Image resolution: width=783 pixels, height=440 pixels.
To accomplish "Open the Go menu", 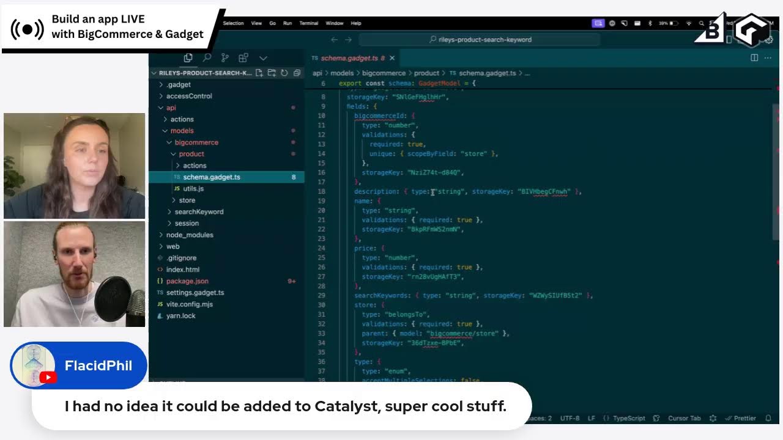I will tap(273, 23).
